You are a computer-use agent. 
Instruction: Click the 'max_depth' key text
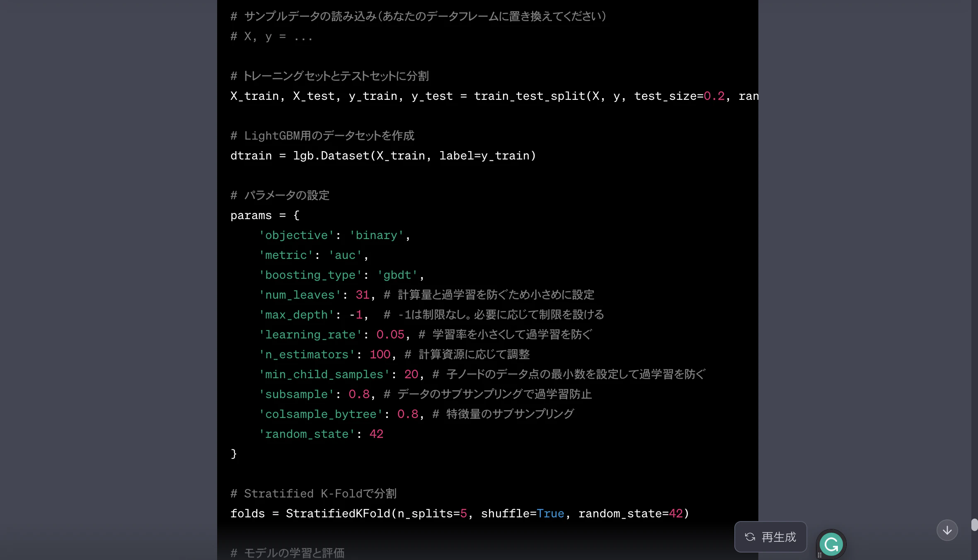click(x=296, y=315)
